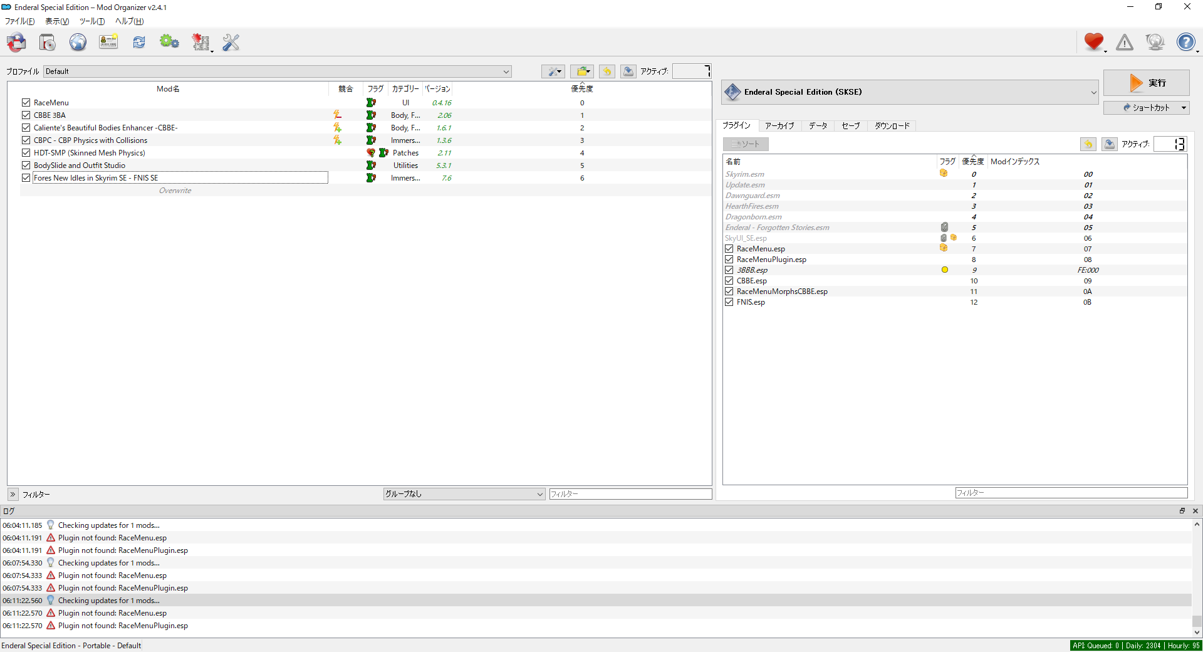The width and height of the screenshot is (1203, 652).
Task: Click the instance manager icon
Action: point(17,43)
